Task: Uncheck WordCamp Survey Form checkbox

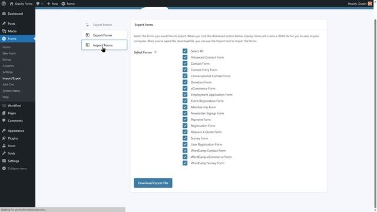Action: [x=185, y=163]
